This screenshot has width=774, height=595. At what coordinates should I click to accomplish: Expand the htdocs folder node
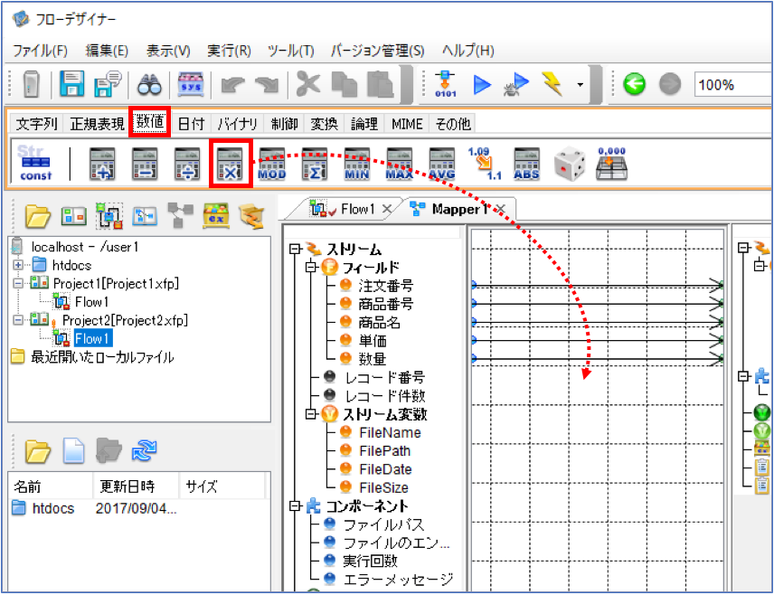tap(18, 265)
